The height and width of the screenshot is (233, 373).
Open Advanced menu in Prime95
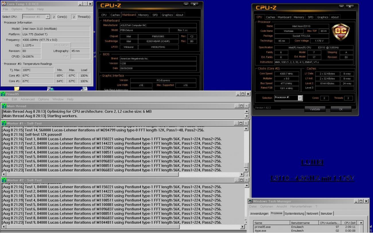pos(28,99)
